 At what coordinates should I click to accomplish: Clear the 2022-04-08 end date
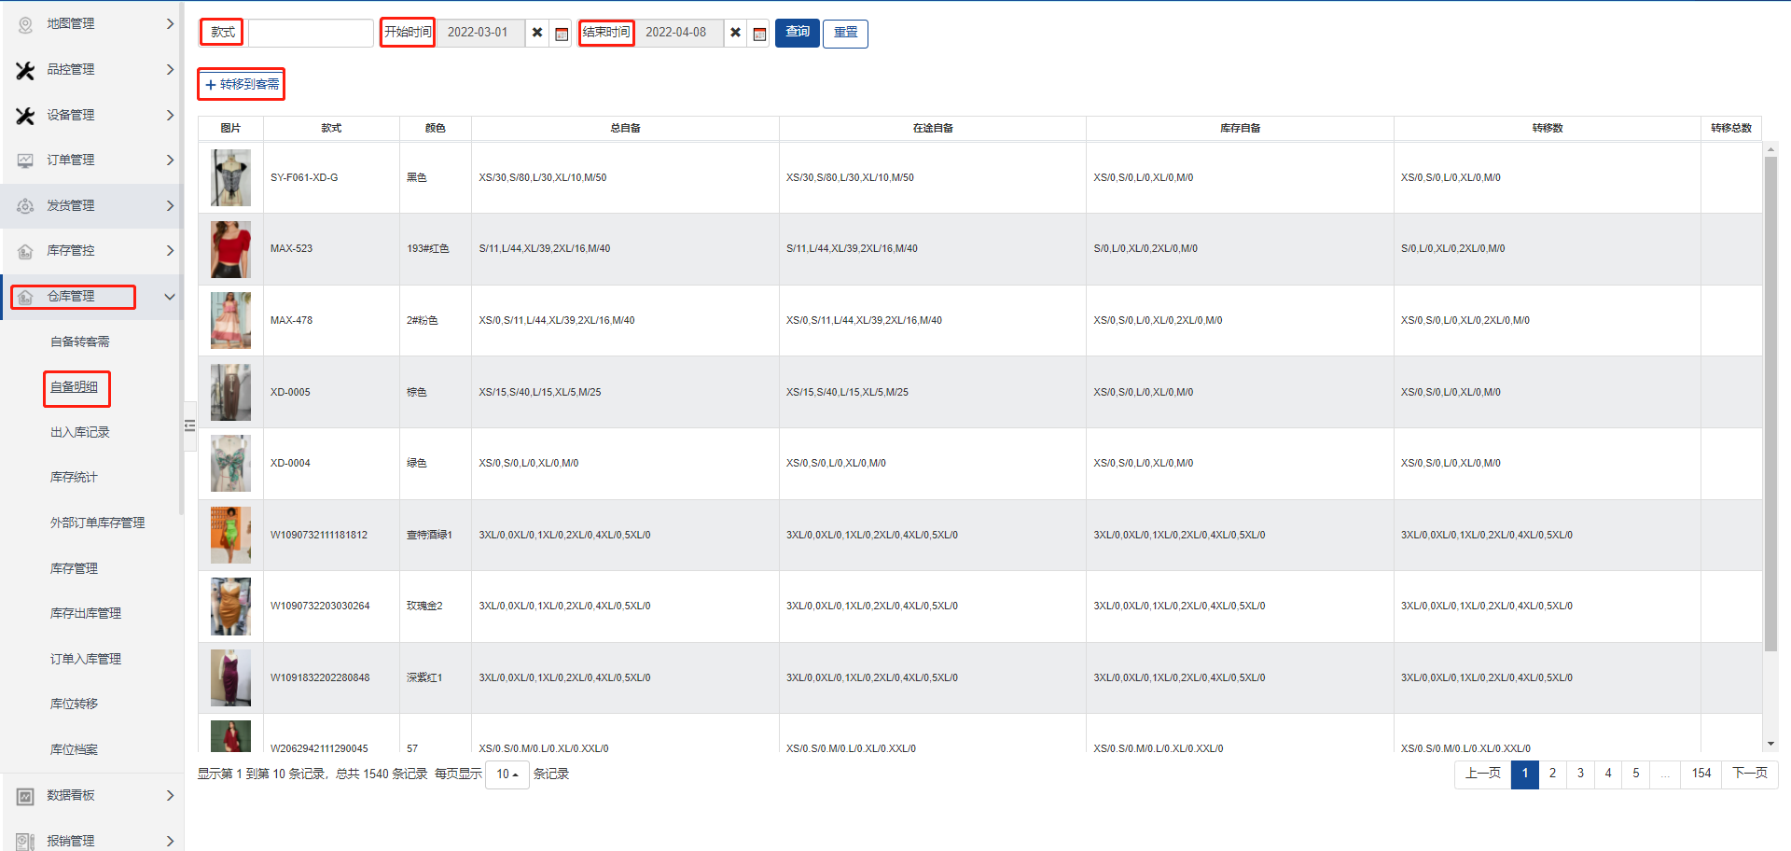click(735, 33)
